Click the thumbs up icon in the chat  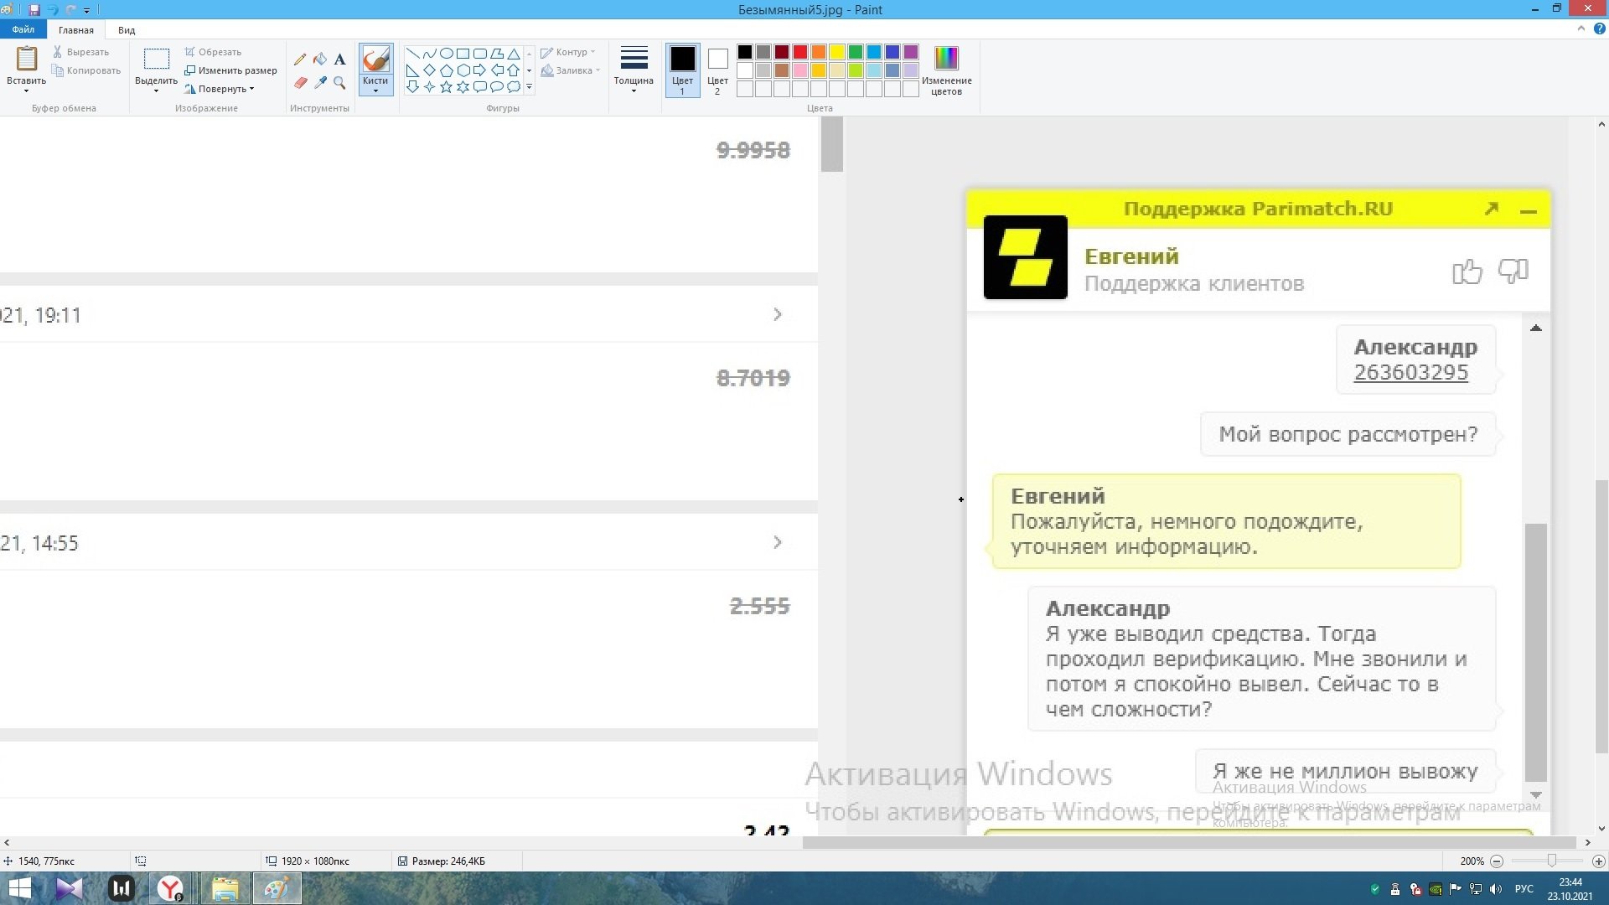(x=1467, y=271)
